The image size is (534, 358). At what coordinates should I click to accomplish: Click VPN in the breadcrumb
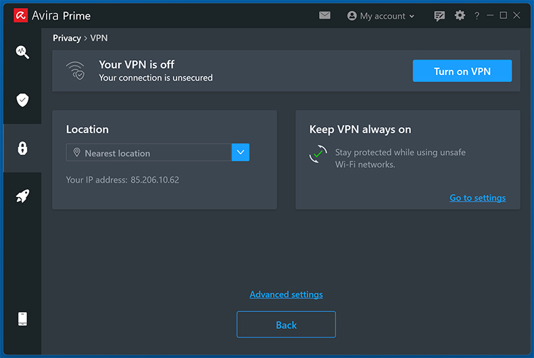[x=99, y=38]
